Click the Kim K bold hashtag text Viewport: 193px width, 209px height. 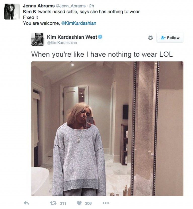click(x=30, y=12)
